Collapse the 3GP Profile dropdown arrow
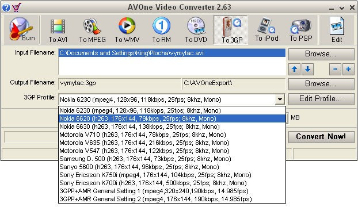Viewport: 358px width, 207px height. 280,99
